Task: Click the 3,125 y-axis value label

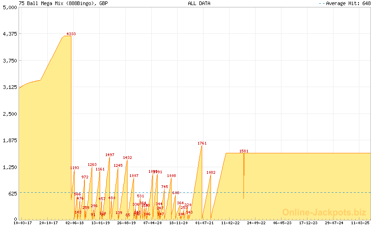Action: [9, 87]
